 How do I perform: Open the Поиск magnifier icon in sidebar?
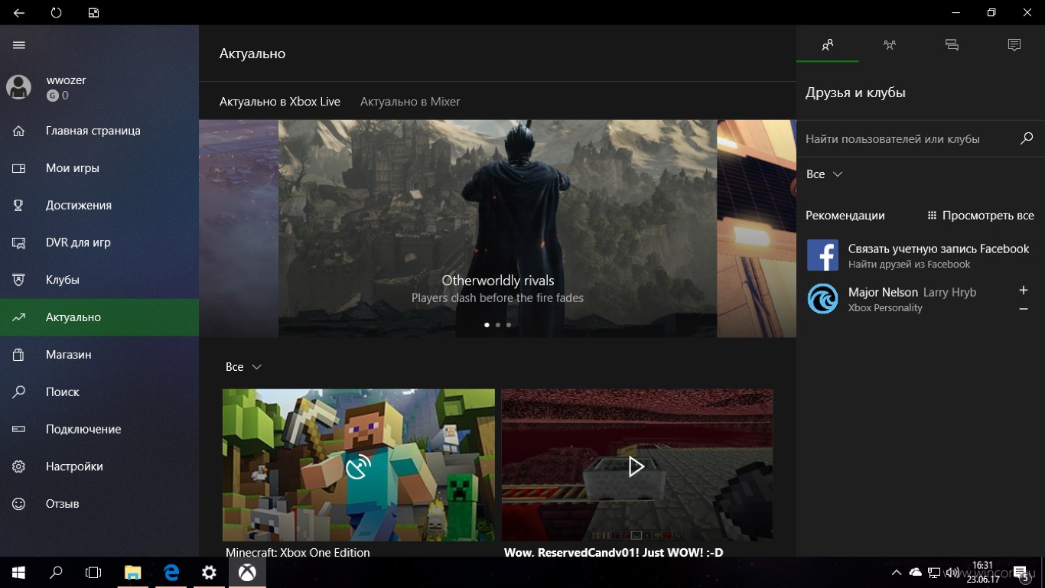[19, 391]
